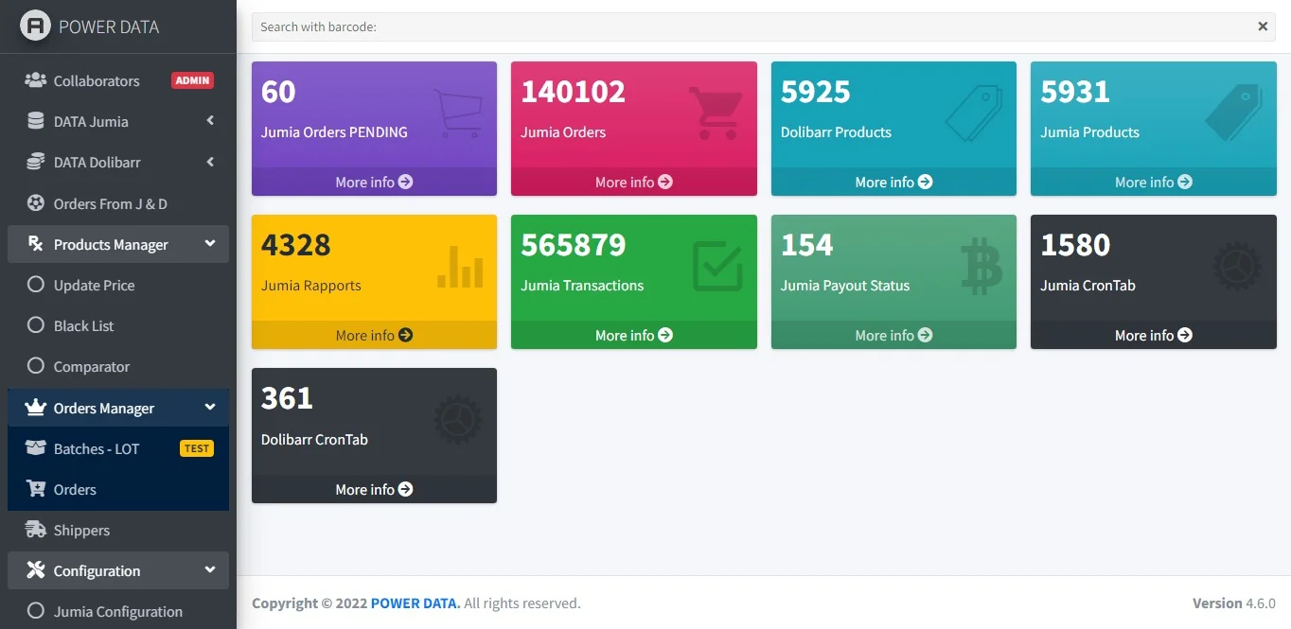This screenshot has height=629, width=1291.
Task: Click the arrow icon in Dolibarr CronTab footer
Action: pyautogui.click(x=406, y=489)
